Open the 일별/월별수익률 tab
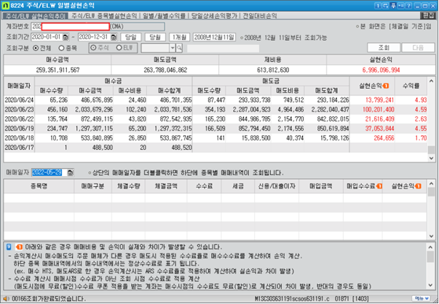 [x=164, y=16]
